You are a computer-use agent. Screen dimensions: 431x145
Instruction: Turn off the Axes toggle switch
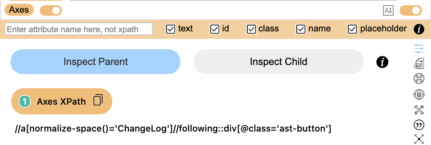point(51,11)
